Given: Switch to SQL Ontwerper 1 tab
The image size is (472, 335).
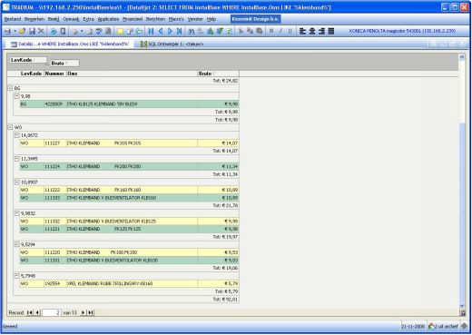Looking at the screenshot, I should (172, 44).
